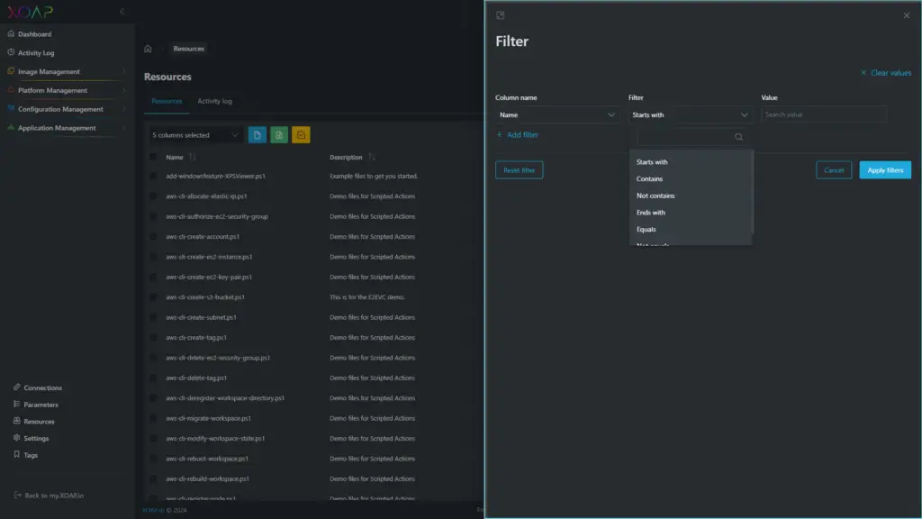Open the Filter dropdown showing Starts with

[691, 114]
